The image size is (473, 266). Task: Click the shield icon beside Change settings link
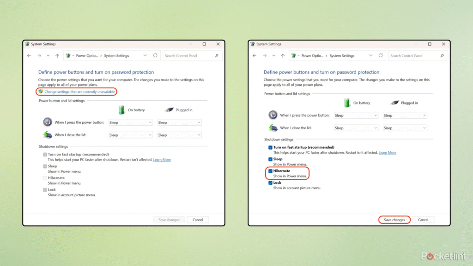click(x=41, y=92)
